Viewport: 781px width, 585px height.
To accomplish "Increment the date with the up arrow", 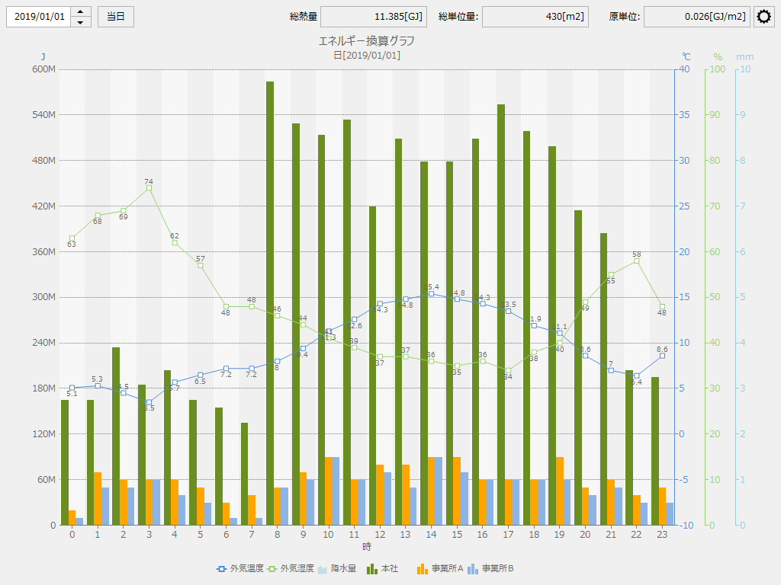I will point(81,11).
